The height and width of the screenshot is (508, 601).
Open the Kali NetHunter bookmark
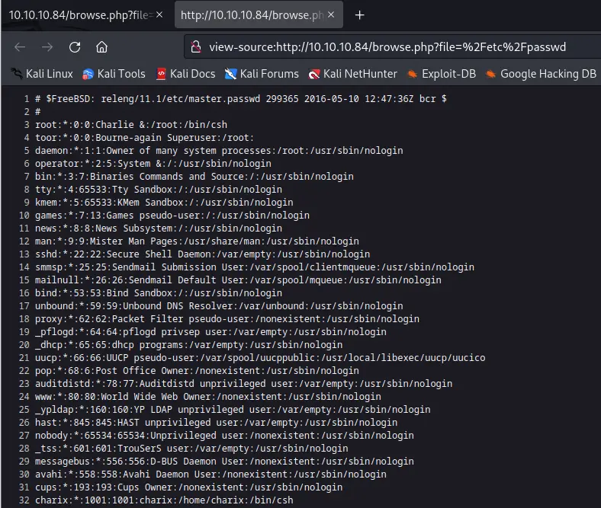352,74
